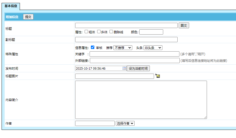Check the 删除线 strikethrough checkbox
Image resolution: width=236 pixels, height=138 pixels.
point(111,32)
